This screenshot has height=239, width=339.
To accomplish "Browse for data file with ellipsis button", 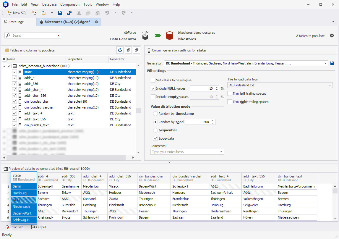I will (330, 85).
